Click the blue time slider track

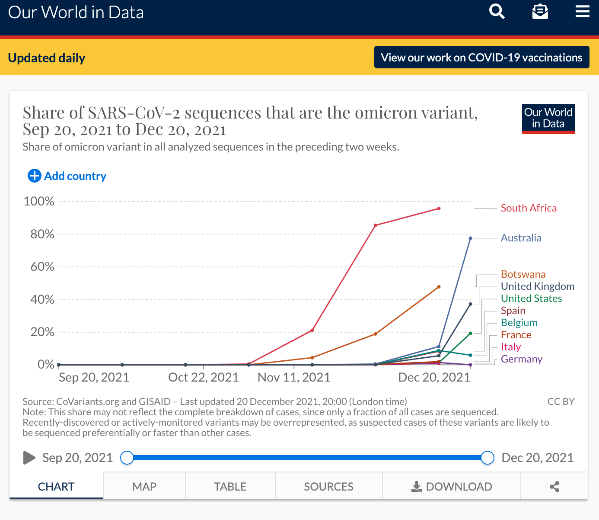tap(307, 458)
